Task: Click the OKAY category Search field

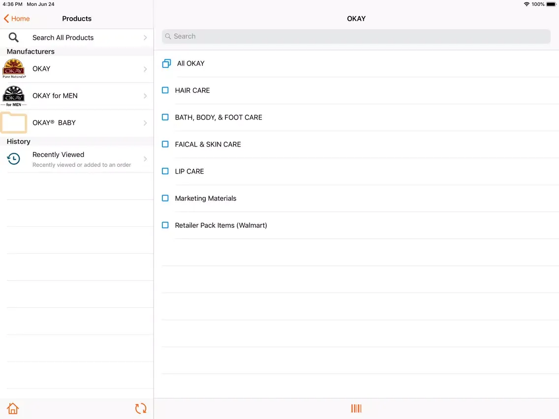Action: pos(356,36)
